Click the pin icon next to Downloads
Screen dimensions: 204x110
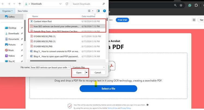pyautogui.click(x=22, y=33)
